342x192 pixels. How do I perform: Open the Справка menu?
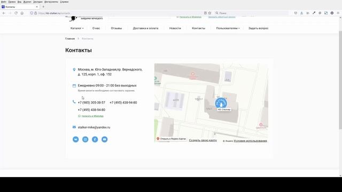point(64,2)
